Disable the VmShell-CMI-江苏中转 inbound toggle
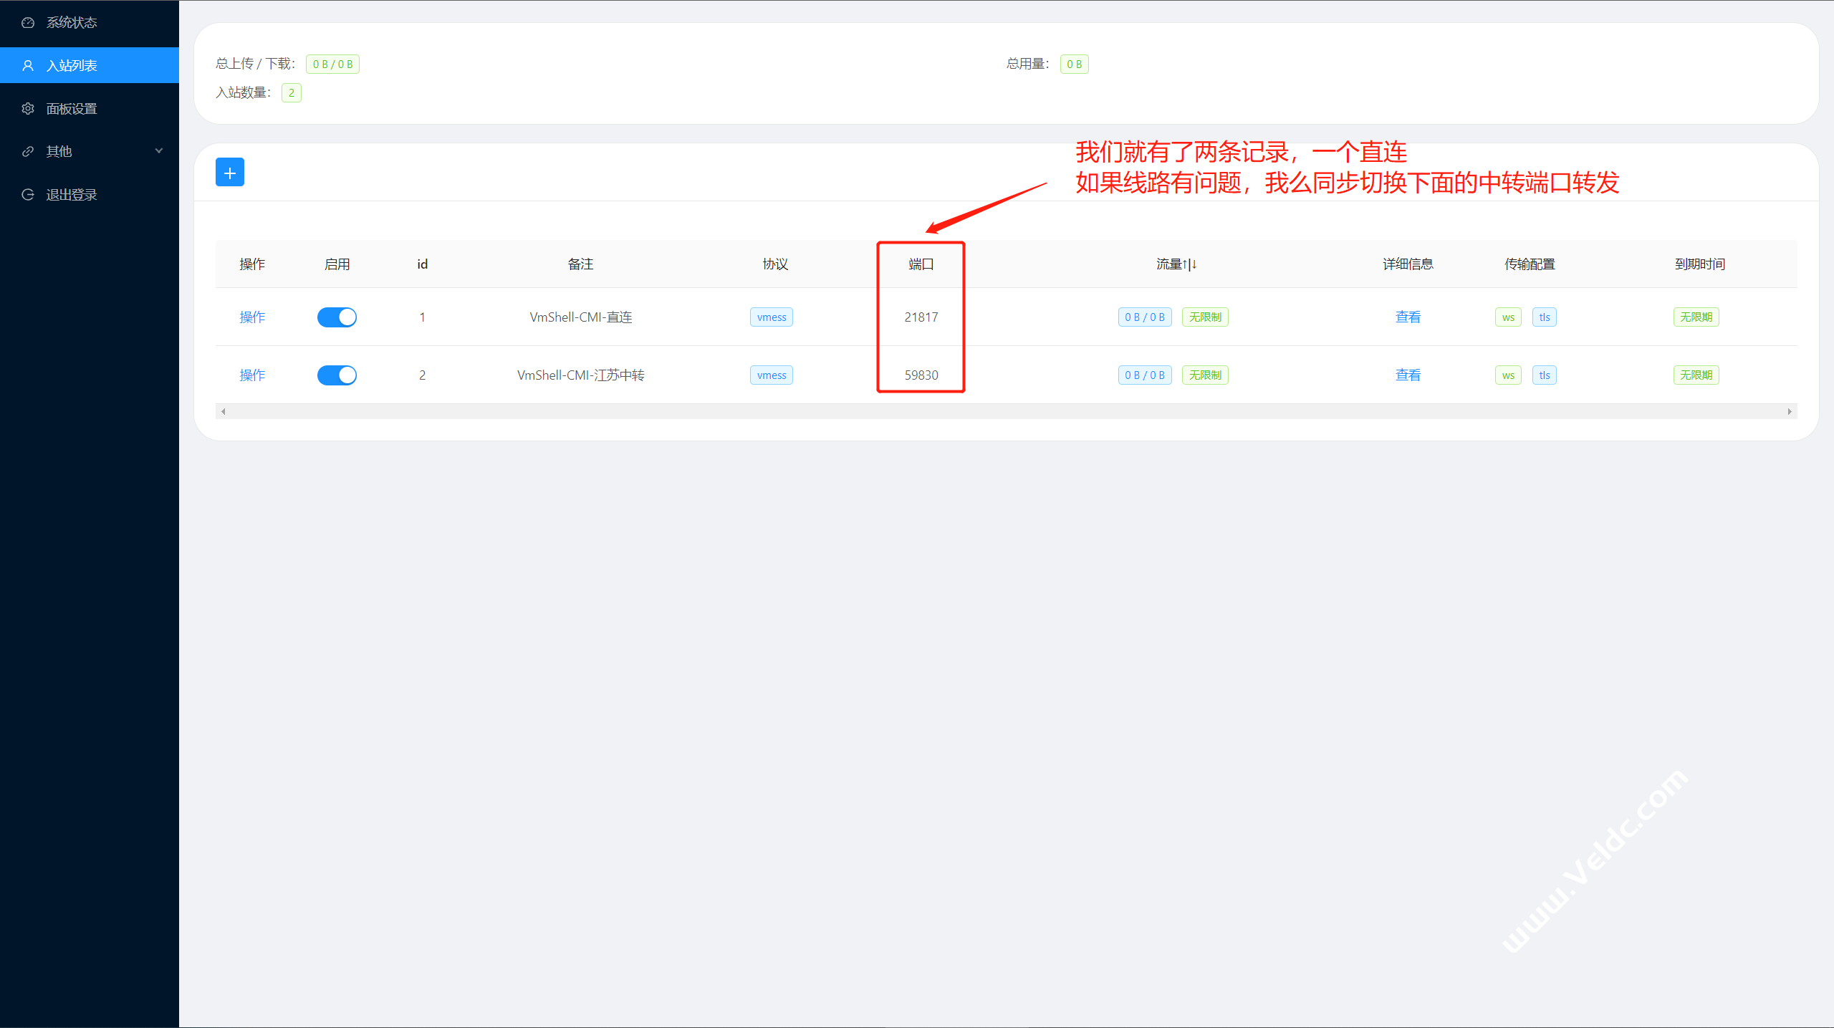The image size is (1834, 1028). tap(337, 375)
